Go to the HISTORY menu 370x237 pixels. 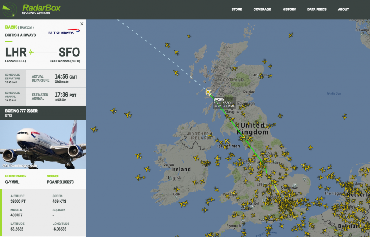(289, 9)
